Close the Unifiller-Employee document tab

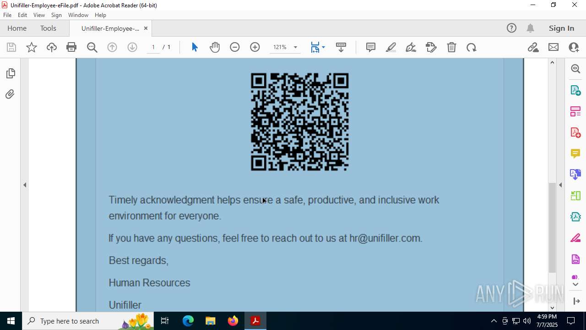click(146, 28)
